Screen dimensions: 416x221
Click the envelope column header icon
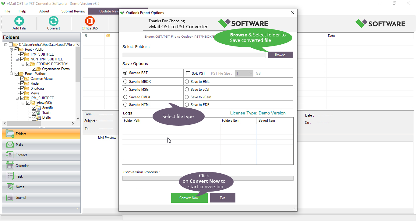[108, 36]
